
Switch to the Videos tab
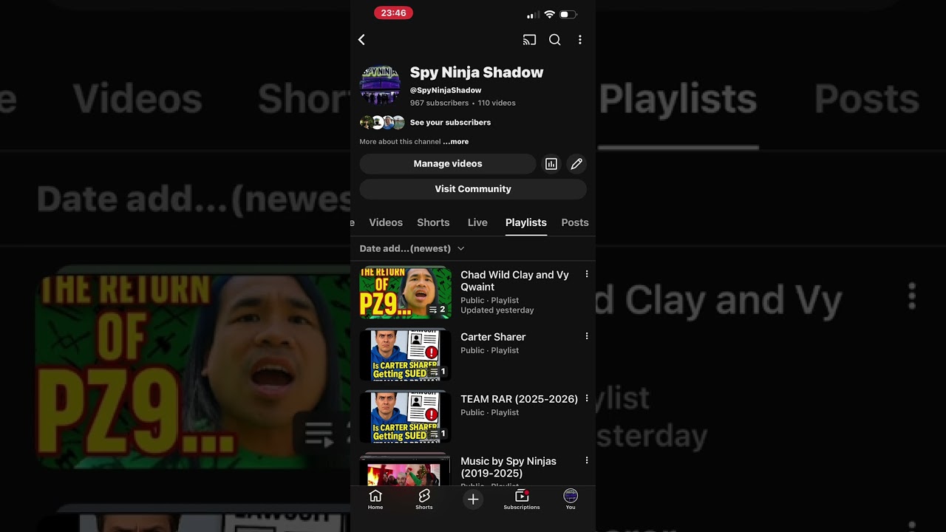point(386,222)
